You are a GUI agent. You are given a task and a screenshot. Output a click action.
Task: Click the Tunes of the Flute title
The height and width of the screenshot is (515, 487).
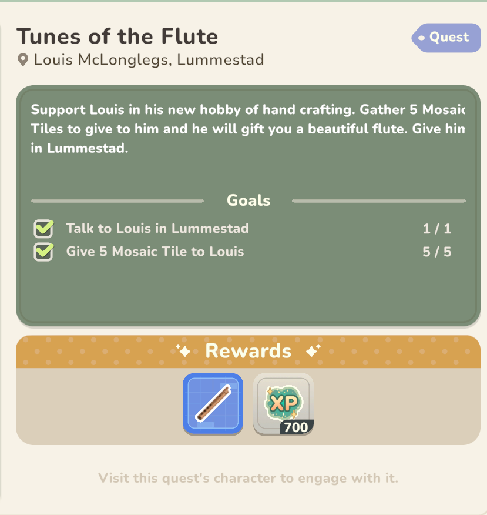(x=117, y=36)
